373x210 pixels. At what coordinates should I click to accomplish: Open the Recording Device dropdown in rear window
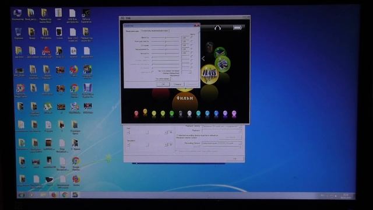[222, 143]
